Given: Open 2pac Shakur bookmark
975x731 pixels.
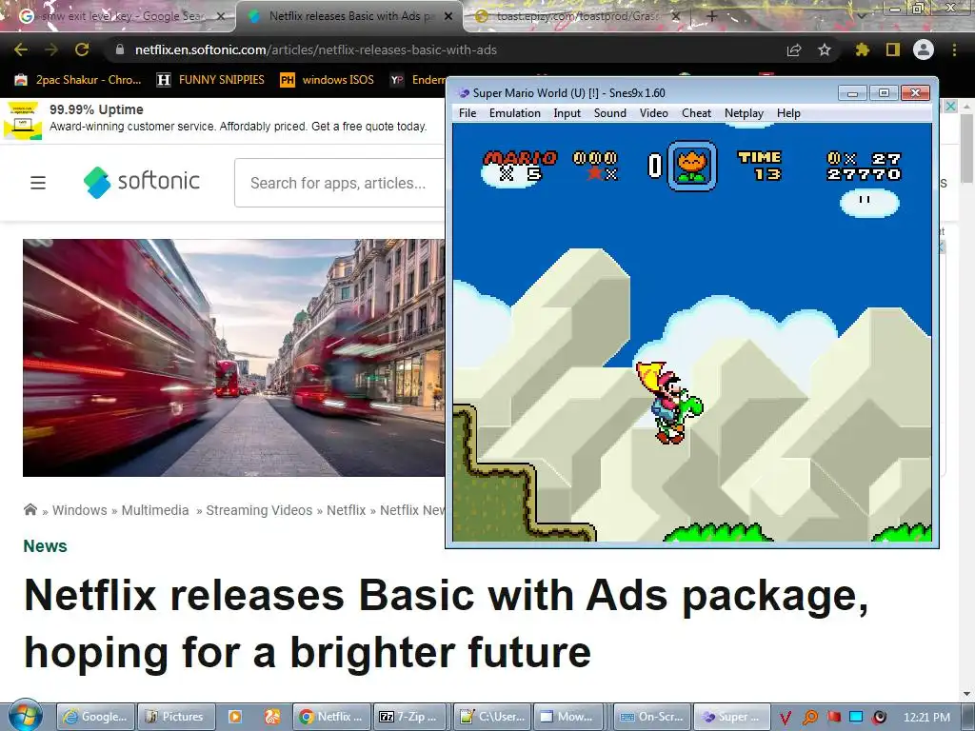Looking at the screenshot, I should [78, 80].
